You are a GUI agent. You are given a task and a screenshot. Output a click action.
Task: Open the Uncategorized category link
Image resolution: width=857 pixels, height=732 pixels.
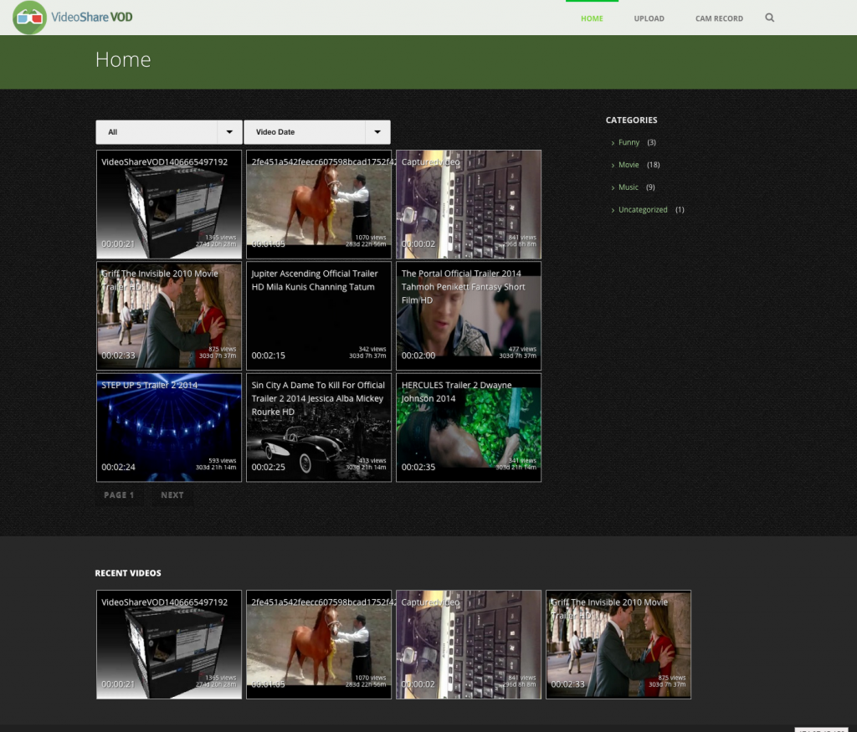(x=643, y=210)
